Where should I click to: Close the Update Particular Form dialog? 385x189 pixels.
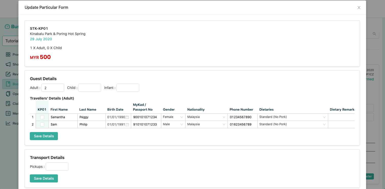pyautogui.click(x=359, y=8)
